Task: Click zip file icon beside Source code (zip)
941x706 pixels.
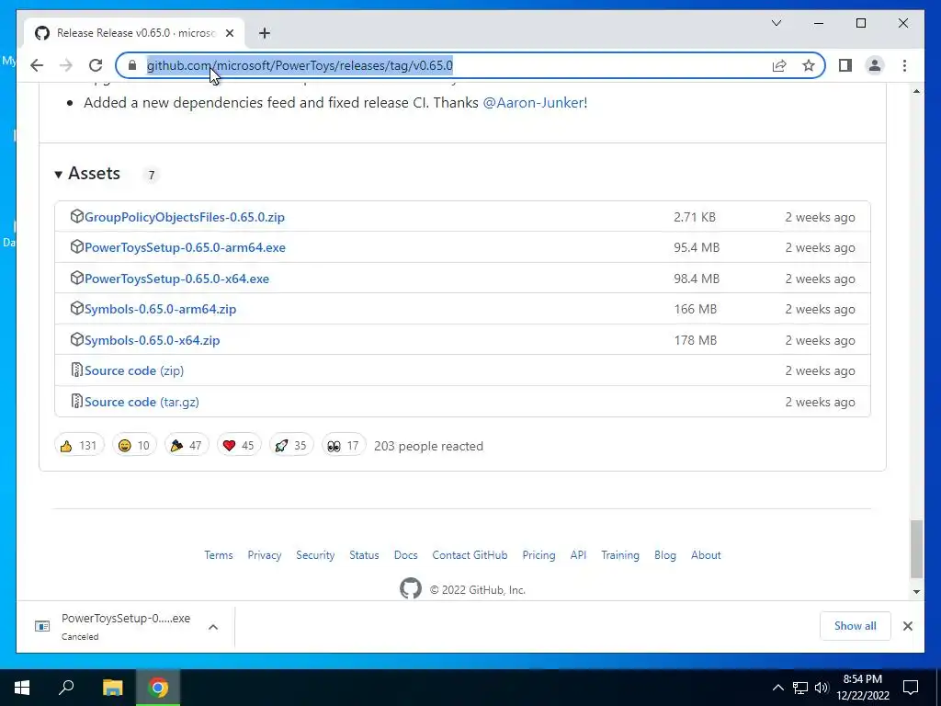Action: pyautogui.click(x=77, y=370)
